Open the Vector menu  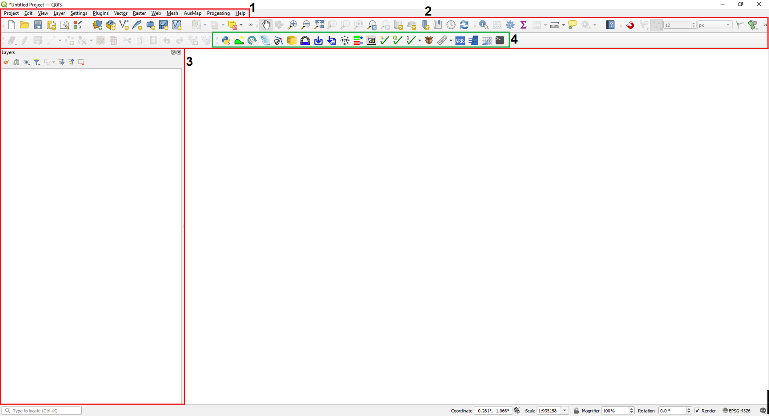(120, 13)
